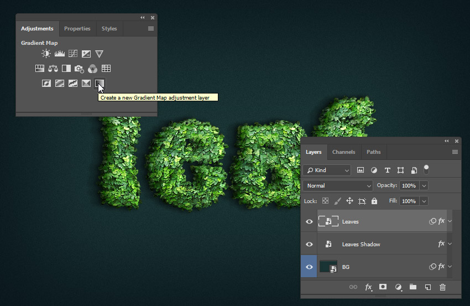The width and height of the screenshot is (470, 306).
Task: Hide the Leaves Shadow layer
Action: 309,244
